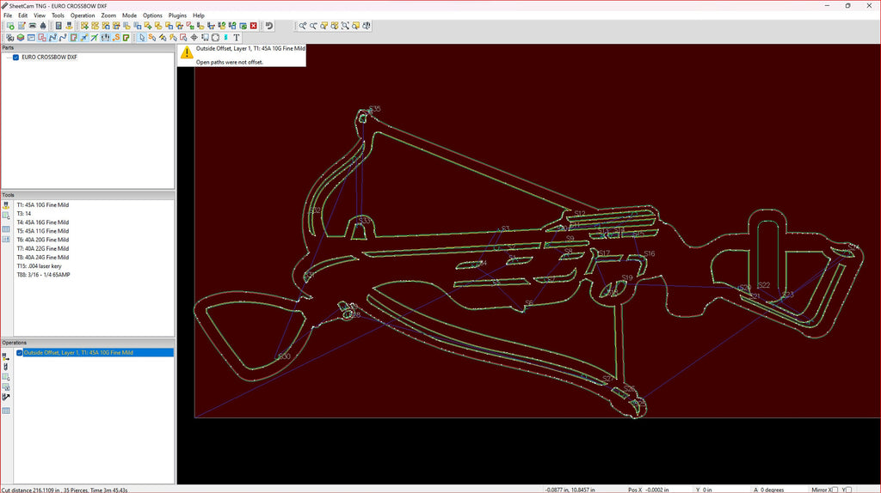Click the table icon in Tools panel sidebar
The image size is (881, 493).
[6, 228]
